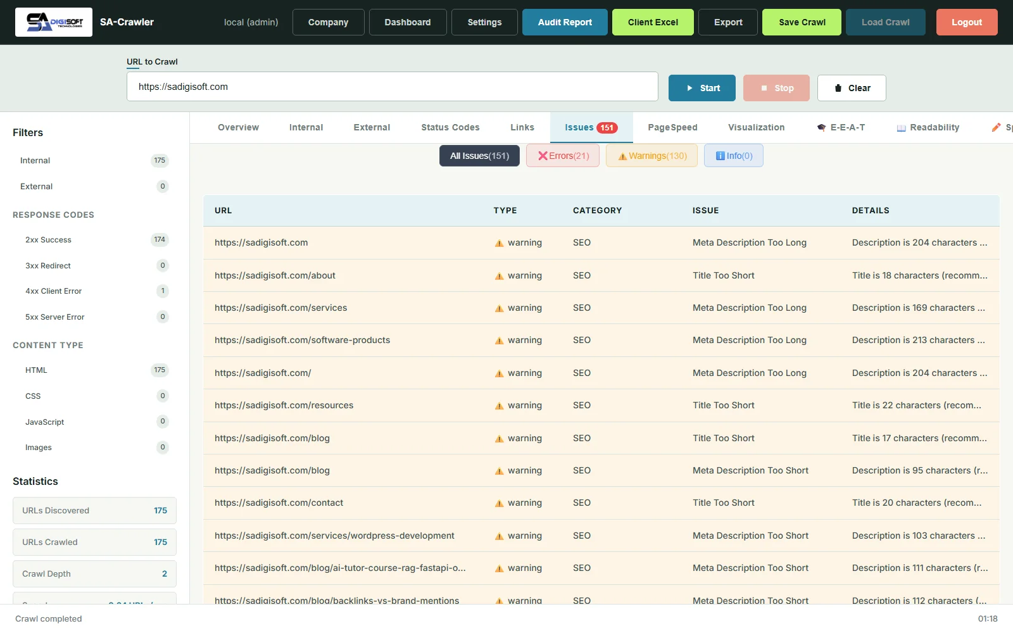The height and width of the screenshot is (633, 1013).
Task: Open the Company page
Action: click(329, 22)
